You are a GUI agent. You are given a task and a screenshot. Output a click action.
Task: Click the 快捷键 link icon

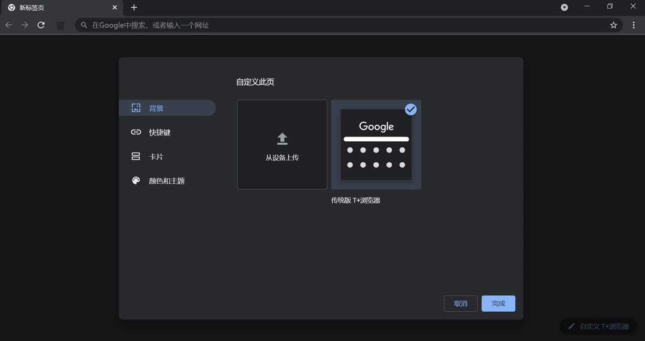136,132
